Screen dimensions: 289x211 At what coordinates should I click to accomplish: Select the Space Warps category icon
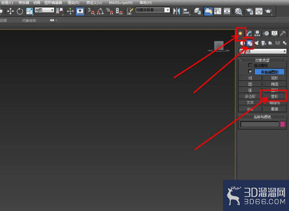(278, 43)
